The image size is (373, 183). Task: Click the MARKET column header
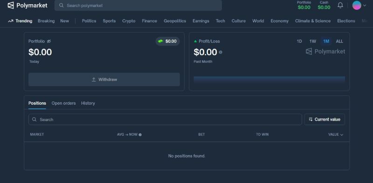[x=37, y=135]
